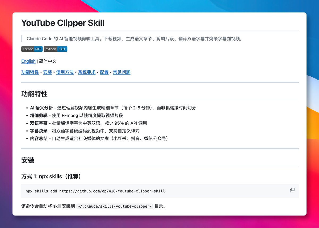
Task: Click the 功能特性 section heading
Action: [x=35, y=94]
